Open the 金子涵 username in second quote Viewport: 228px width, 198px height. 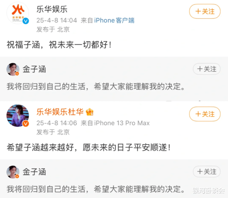[x=34, y=172]
